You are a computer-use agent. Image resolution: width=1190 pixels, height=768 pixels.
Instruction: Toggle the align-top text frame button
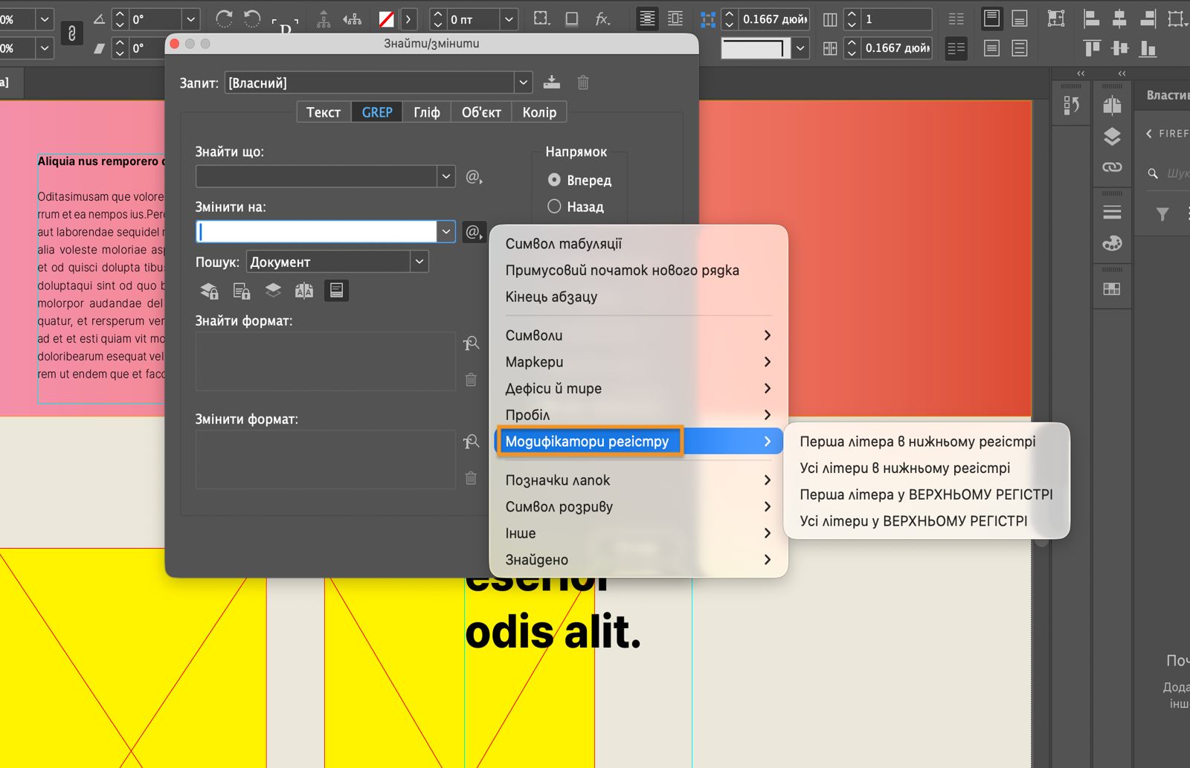[x=991, y=19]
